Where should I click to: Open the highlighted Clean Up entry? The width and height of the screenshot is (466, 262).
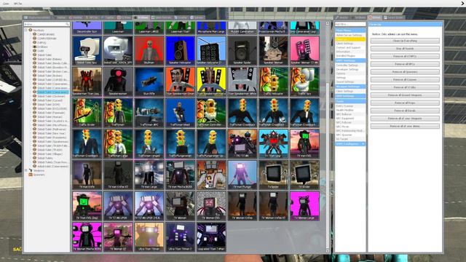[350, 39]
